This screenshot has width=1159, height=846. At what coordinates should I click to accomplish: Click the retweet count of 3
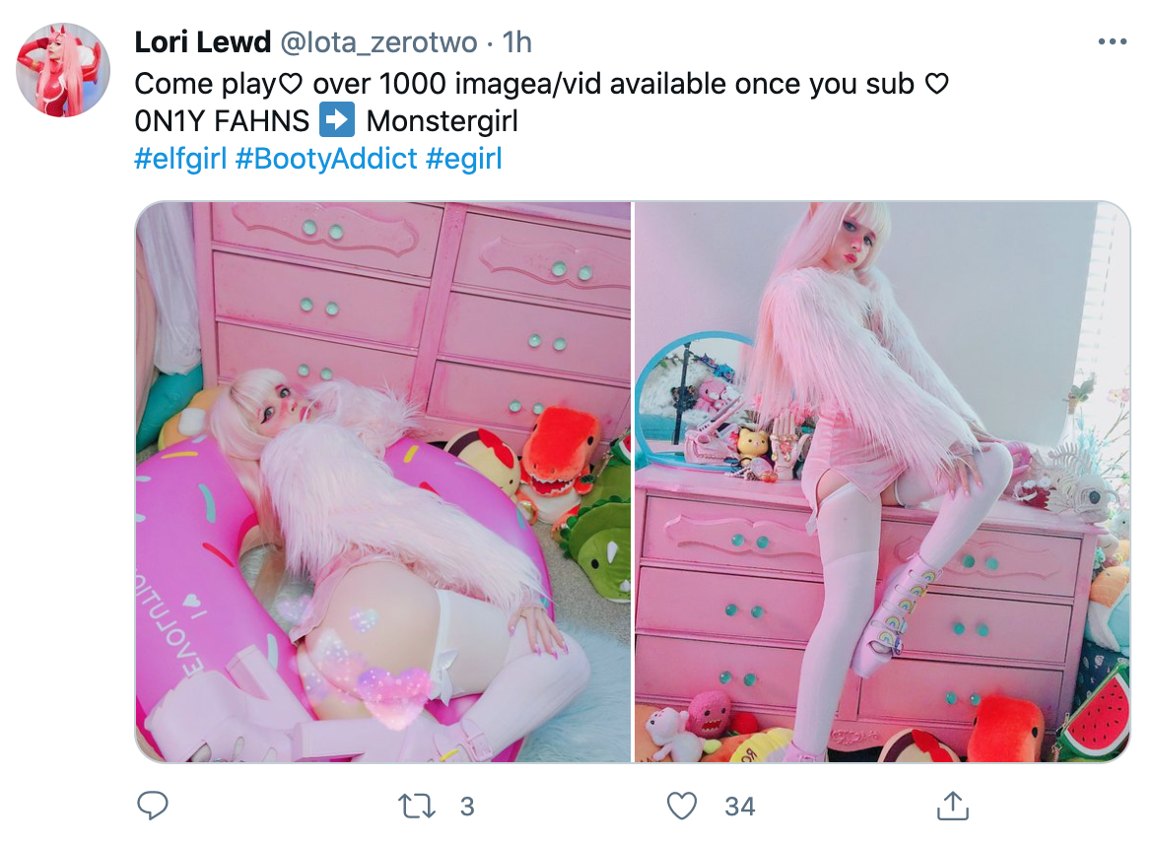point(467,807)
